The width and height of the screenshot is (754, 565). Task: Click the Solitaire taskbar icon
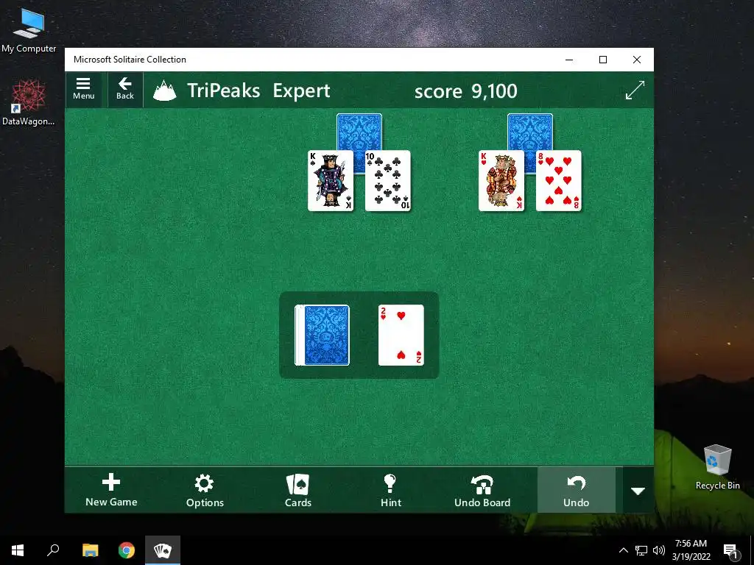pyautogui.click(x=163, y=550)
